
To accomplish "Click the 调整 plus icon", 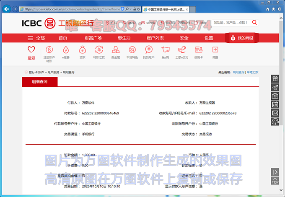I will click(215, 52).
